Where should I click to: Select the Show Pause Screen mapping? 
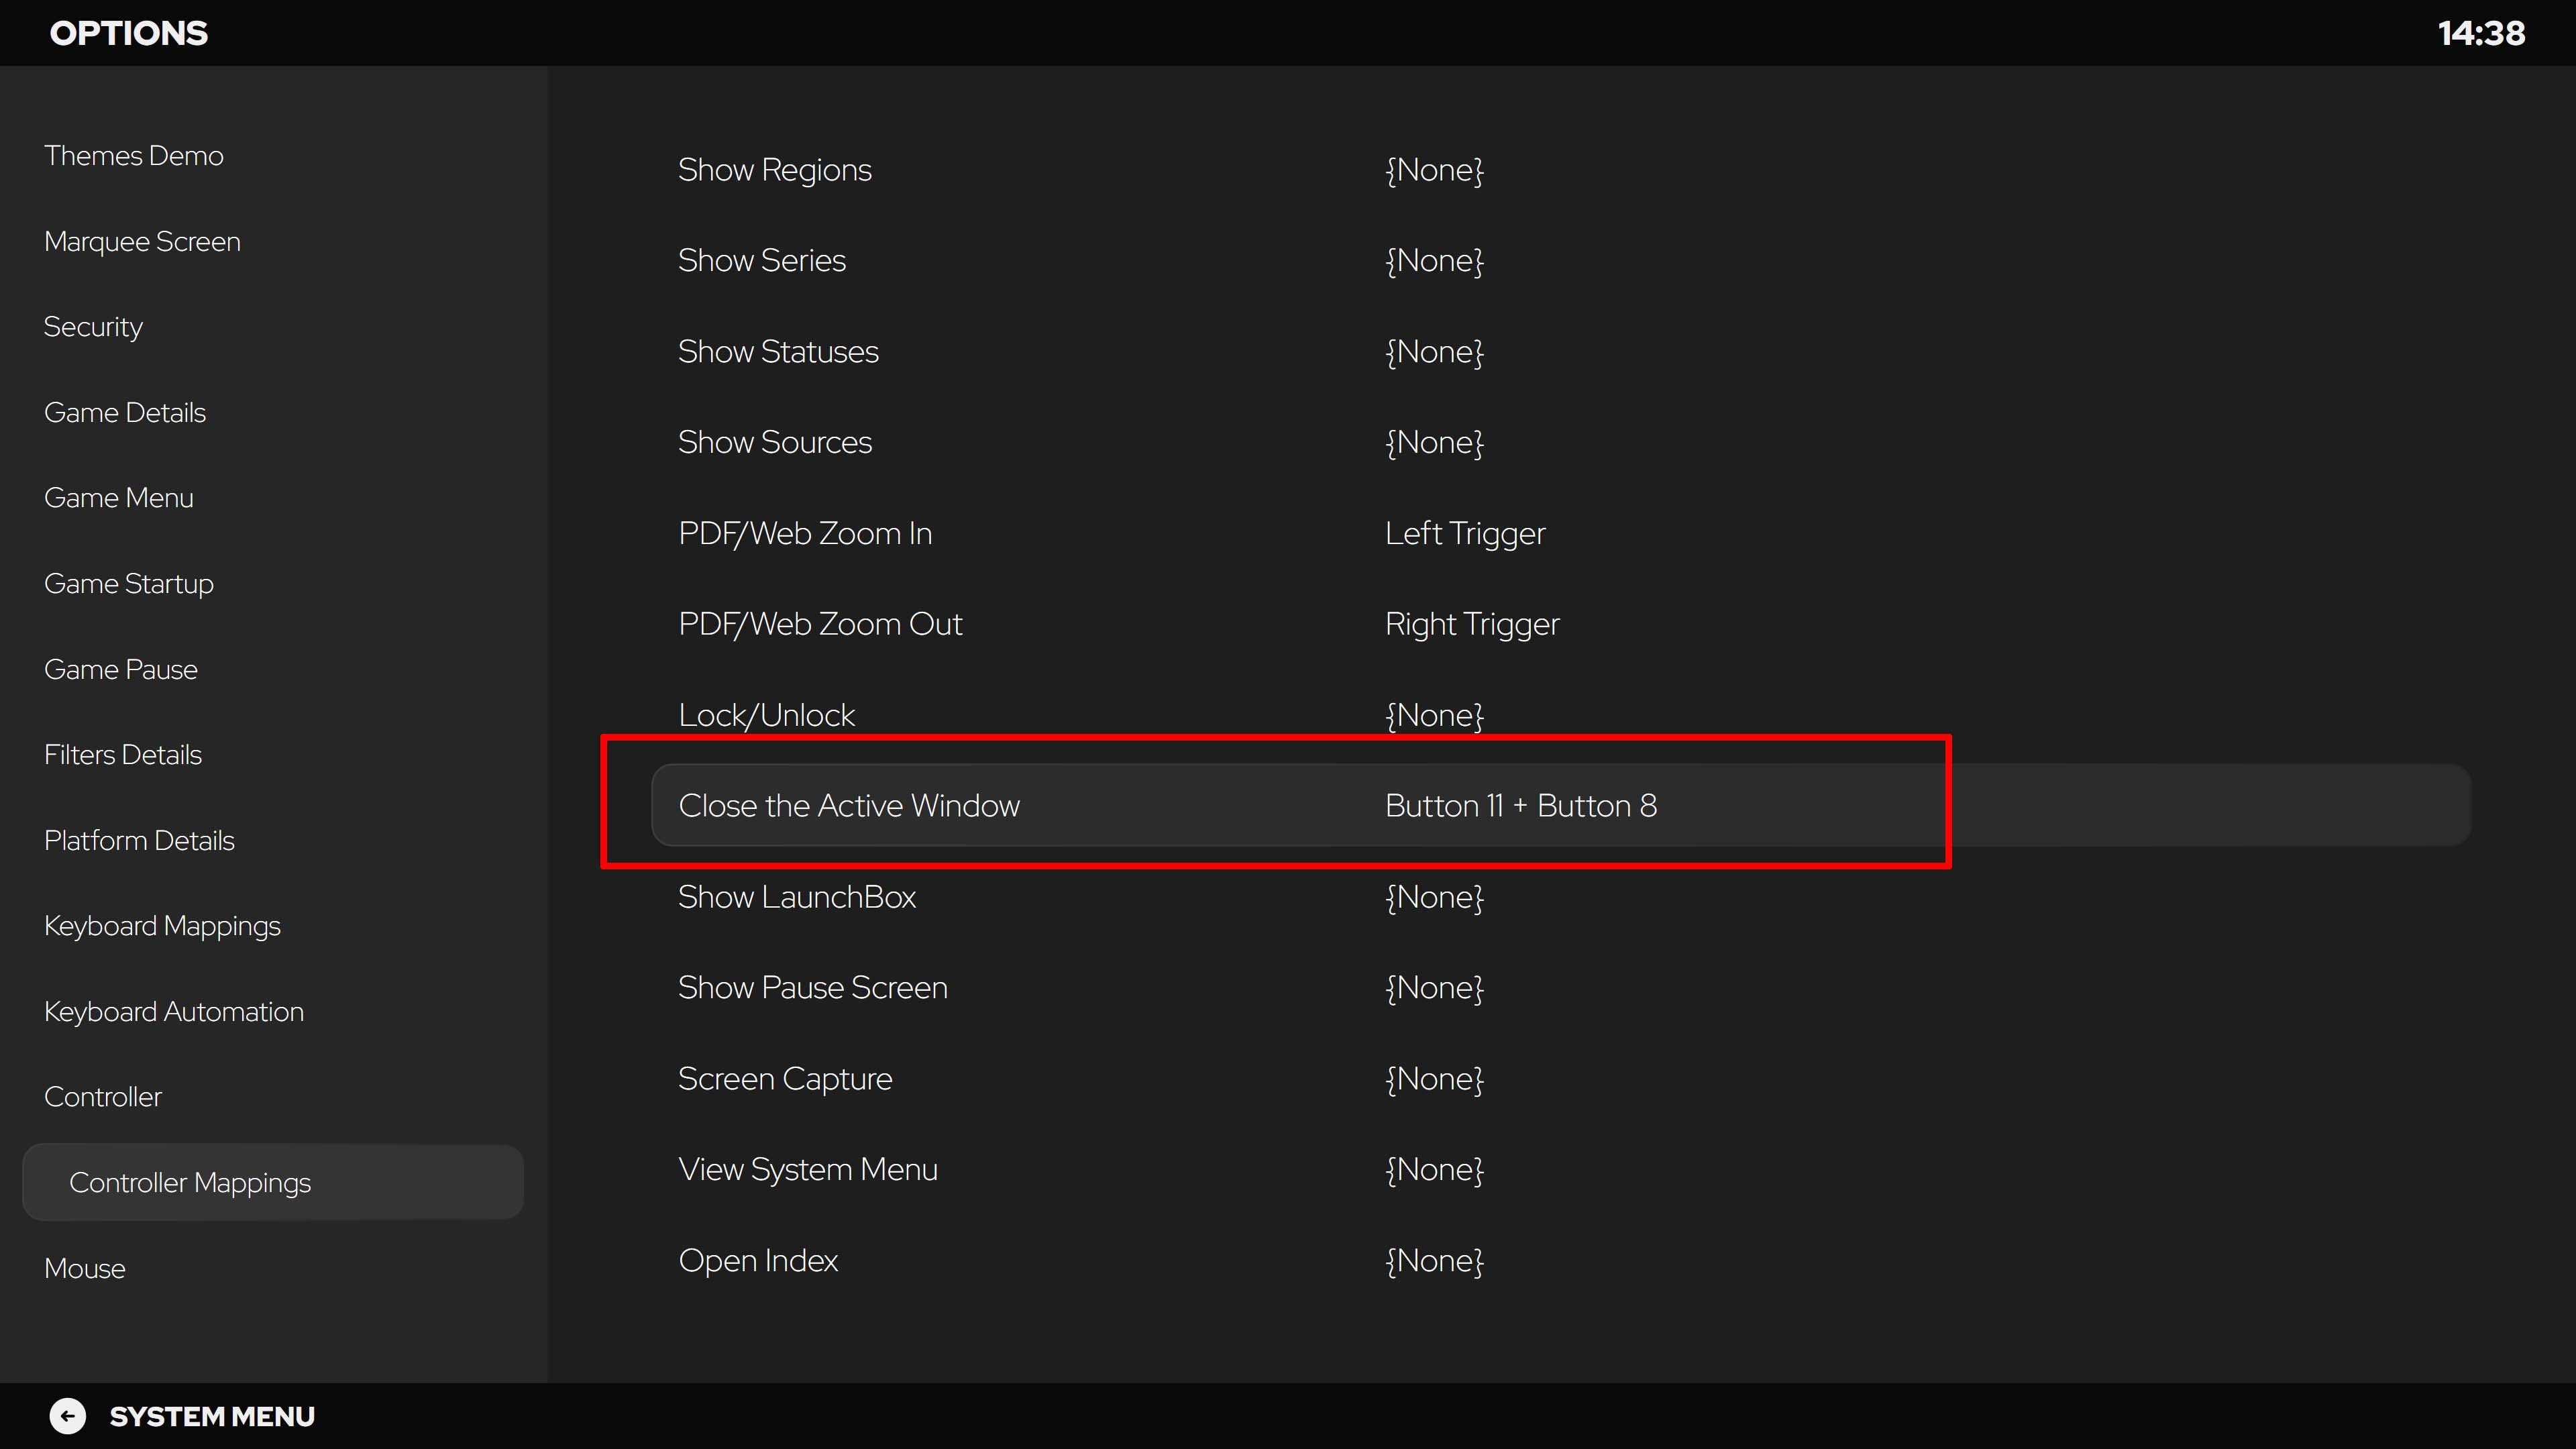point(1561,988)
